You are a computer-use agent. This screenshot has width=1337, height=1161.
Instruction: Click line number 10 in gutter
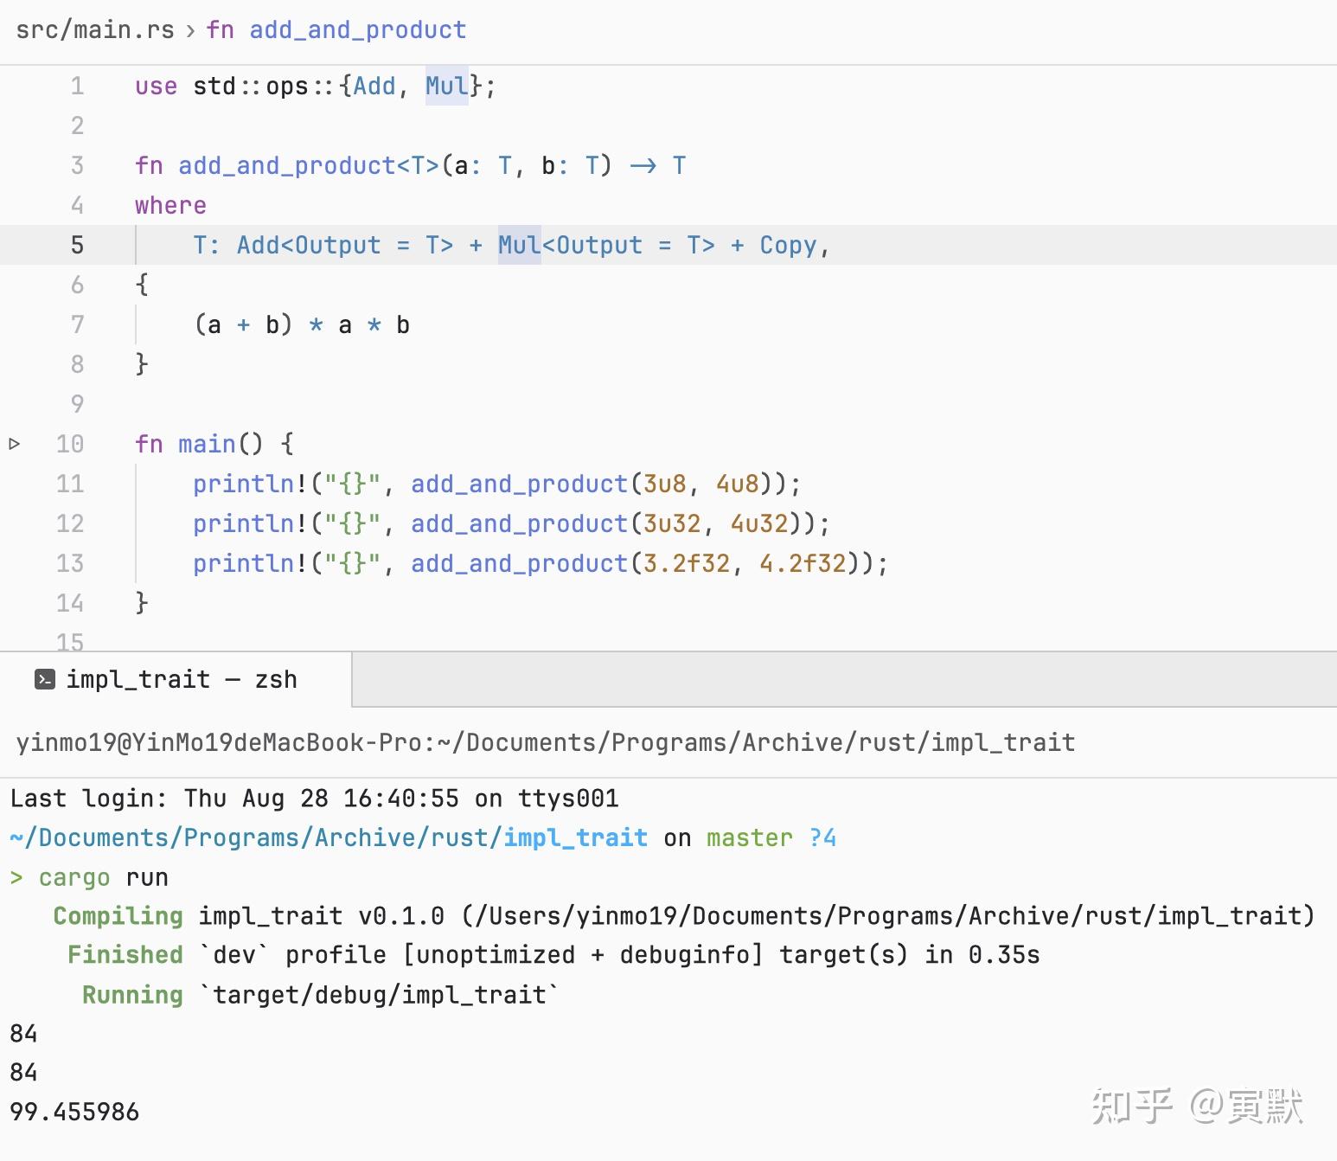click(x=70, y=445)
